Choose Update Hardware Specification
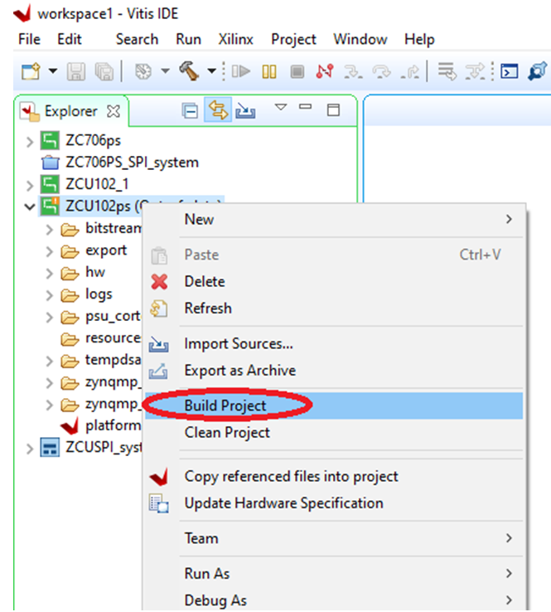Image resolution: width=551 pixels, height=612 pixels. pos(283,503)
